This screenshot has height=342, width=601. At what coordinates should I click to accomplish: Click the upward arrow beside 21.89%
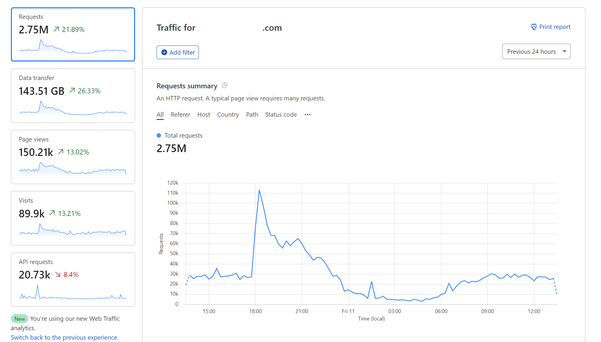56,29
